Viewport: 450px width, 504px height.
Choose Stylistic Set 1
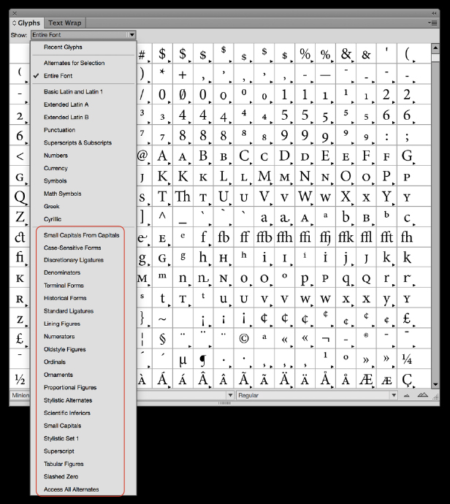(x=83, y=438)
